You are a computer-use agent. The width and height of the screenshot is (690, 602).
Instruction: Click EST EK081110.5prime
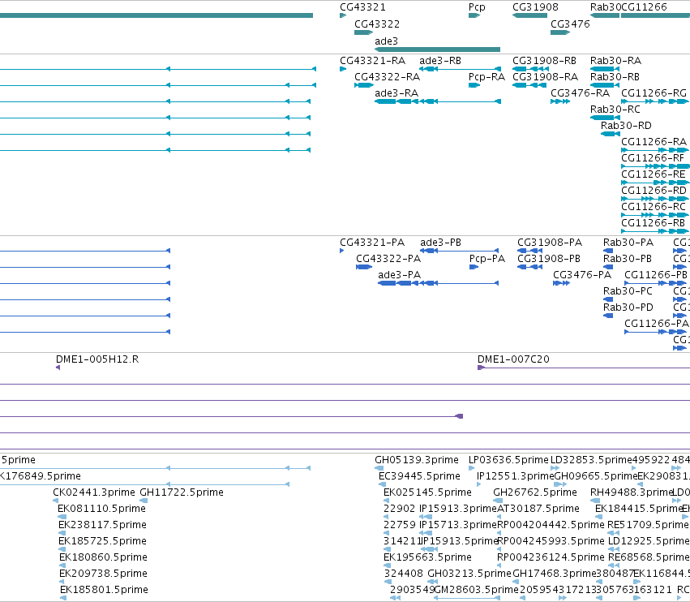101,509
